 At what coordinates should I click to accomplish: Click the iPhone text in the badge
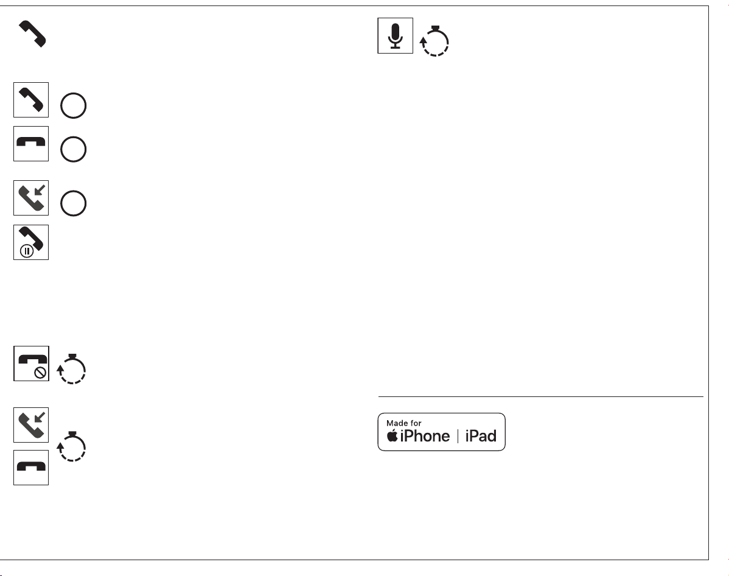(x=425, y=436)
